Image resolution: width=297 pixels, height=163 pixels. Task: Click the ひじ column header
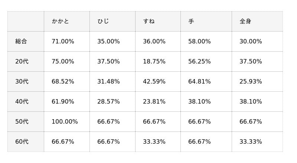pyautogui.click(x=103, y=21)
